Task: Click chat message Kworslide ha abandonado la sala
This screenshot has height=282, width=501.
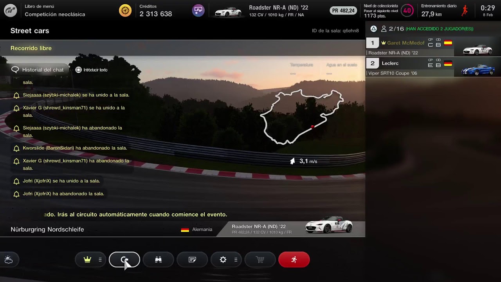Action: click(75, 148)
